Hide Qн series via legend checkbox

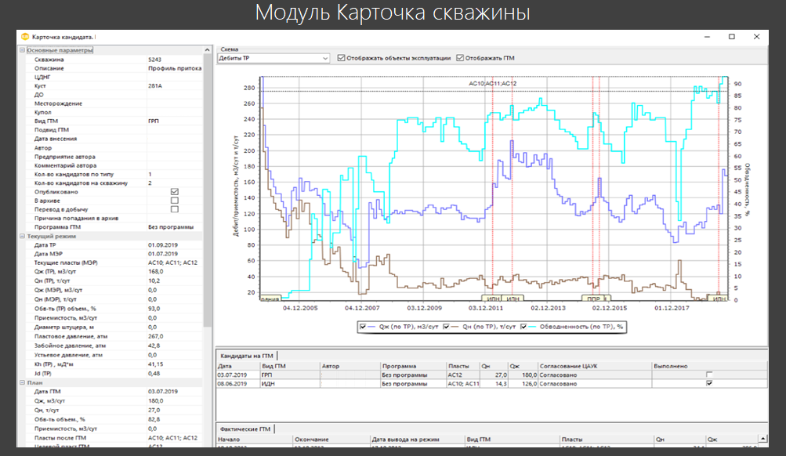[x=446, y=327]
